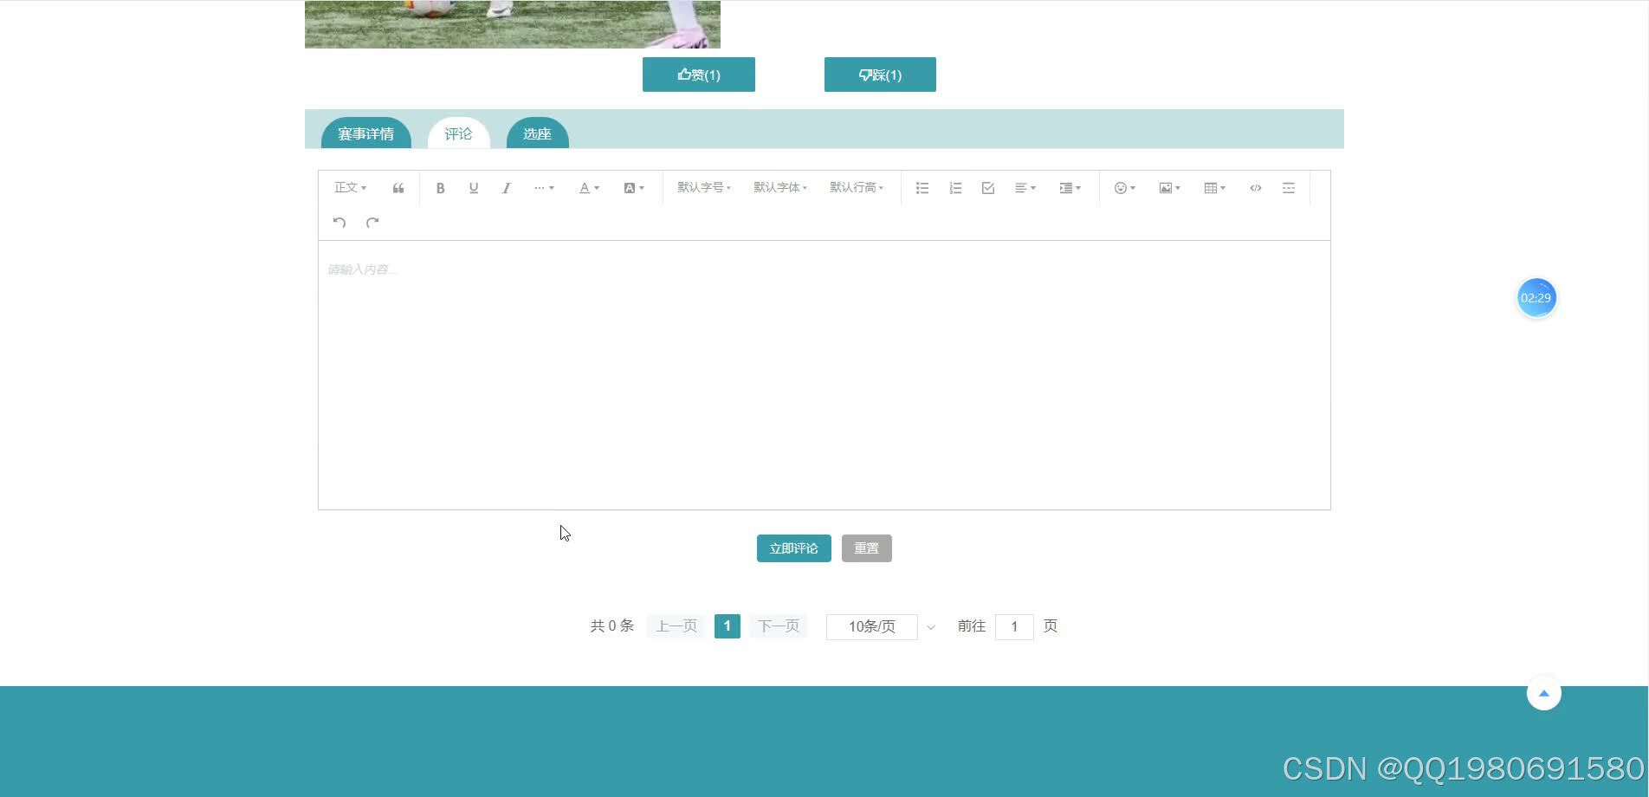This screenshot has width=1649, height=797.
Task: Toggle bold formatting
Action: pos(440,188)
